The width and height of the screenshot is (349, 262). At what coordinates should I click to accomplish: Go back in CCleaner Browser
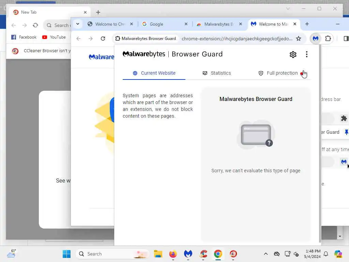14,25
